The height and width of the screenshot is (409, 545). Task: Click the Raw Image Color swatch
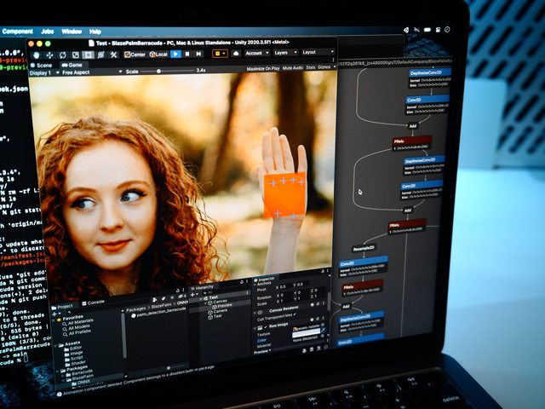point(306,334)
